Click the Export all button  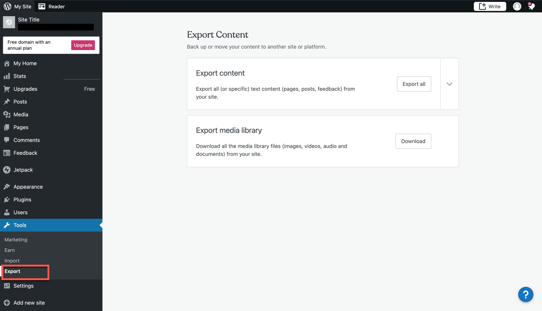point(414,84)
